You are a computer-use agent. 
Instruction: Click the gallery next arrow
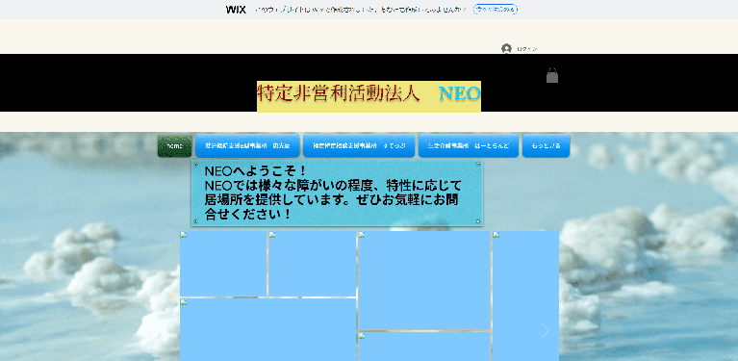pos(546,330)
